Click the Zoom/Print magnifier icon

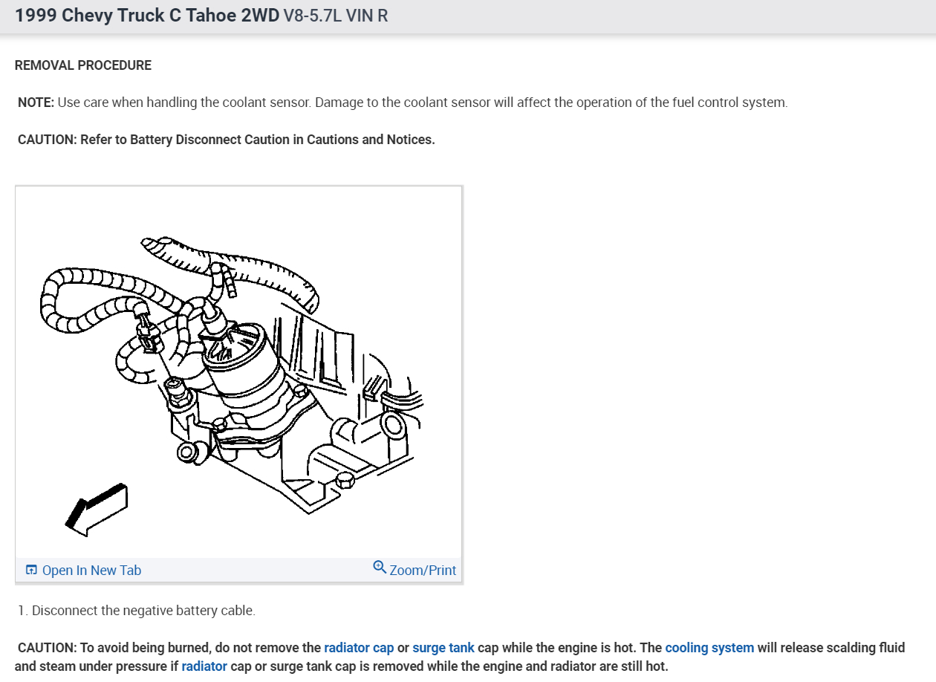(380, 568)
